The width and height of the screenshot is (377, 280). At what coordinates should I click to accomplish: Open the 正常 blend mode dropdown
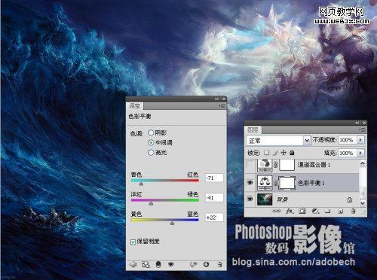point(278,140)
